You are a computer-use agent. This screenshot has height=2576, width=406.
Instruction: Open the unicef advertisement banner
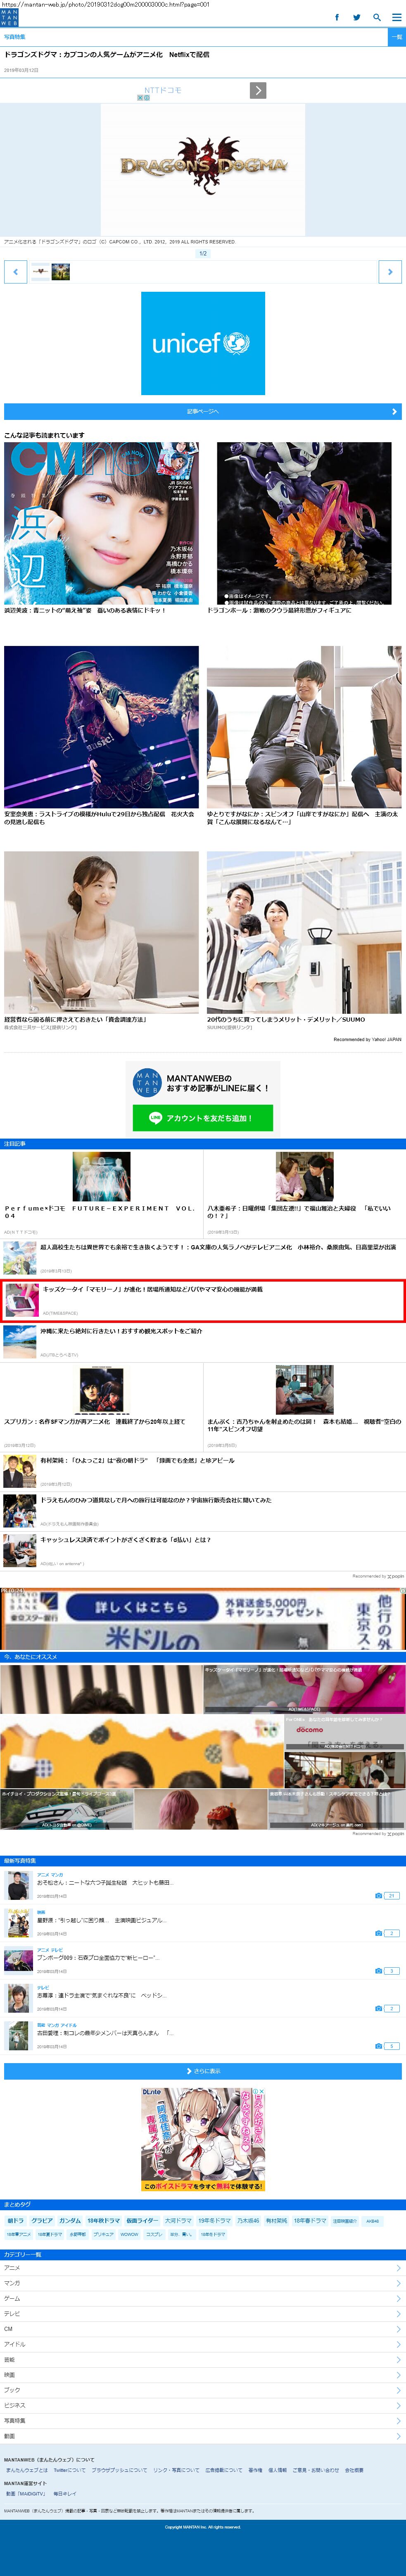click(x=203, y=343)
